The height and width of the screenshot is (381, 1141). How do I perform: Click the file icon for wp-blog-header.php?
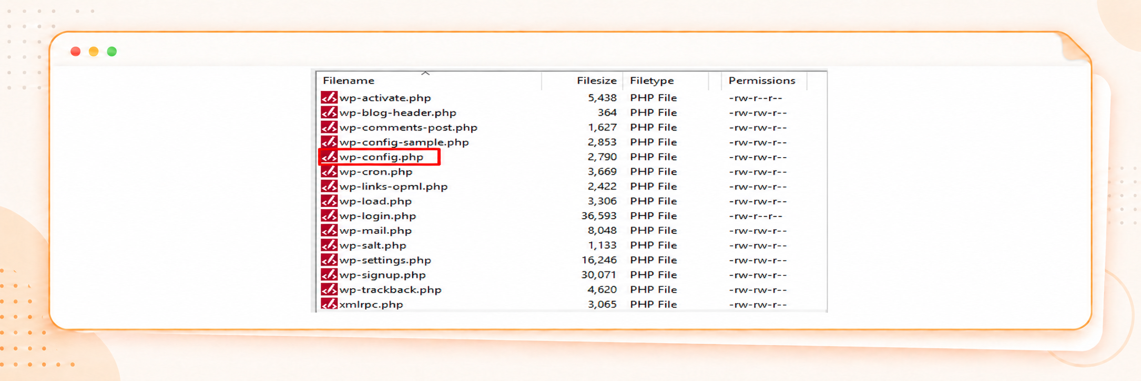point(329,112)
